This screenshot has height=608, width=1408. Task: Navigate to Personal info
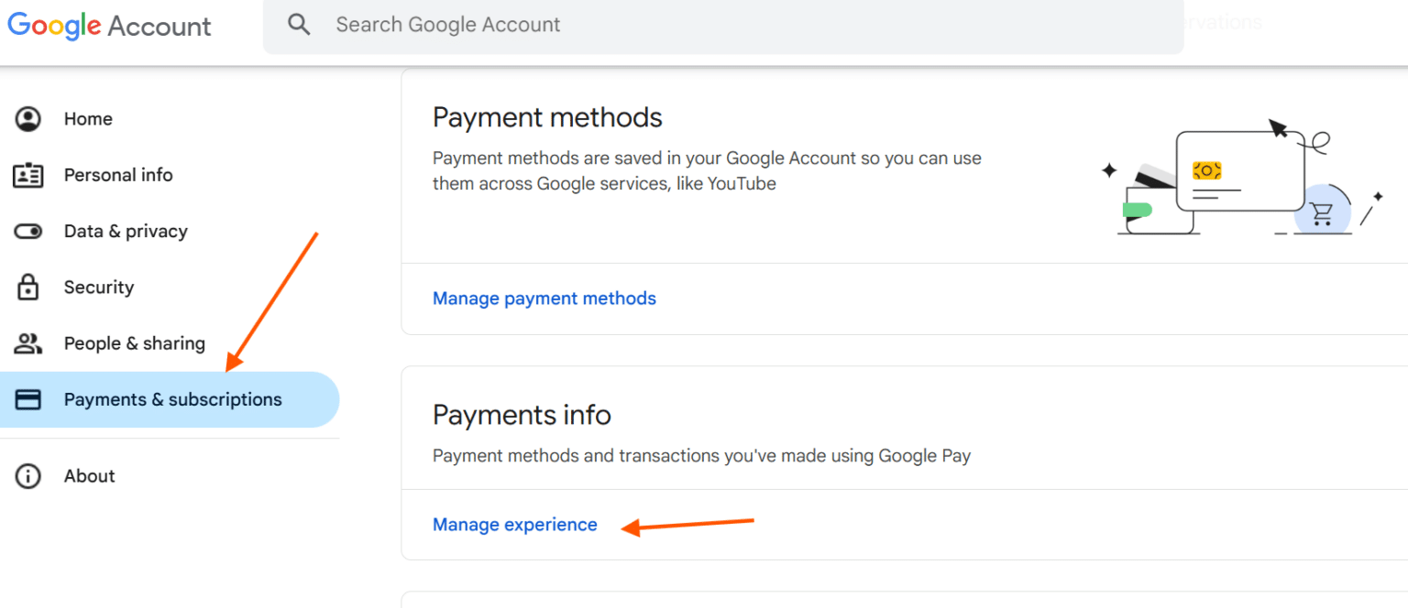pos(118,174)
